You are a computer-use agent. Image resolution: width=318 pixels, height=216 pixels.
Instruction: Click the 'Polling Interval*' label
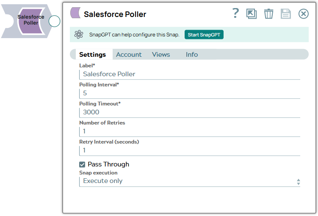coord(99,85)
